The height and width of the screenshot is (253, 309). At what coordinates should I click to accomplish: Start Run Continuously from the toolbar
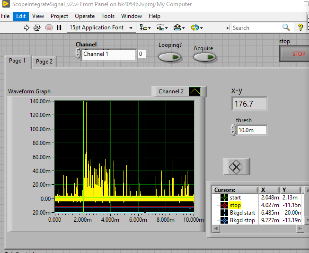(37, 27)
